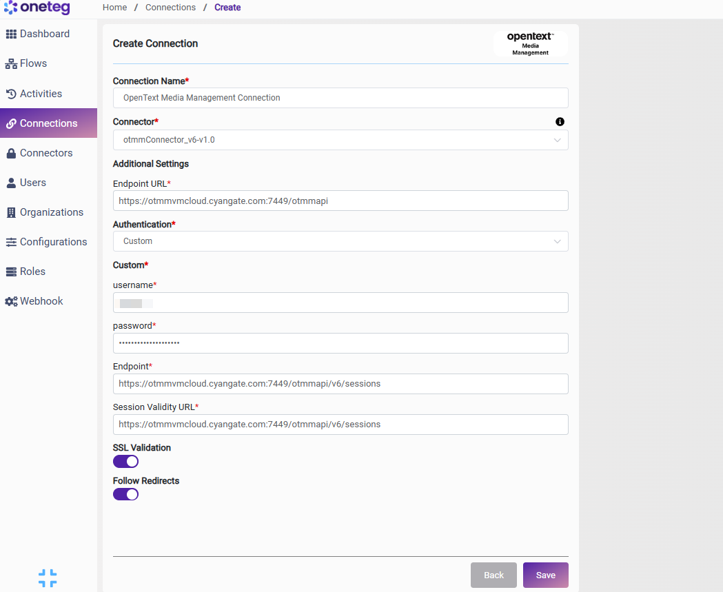Click the Flows network icon
Viewport: 723px width, 592px height.
coord(11,63)
